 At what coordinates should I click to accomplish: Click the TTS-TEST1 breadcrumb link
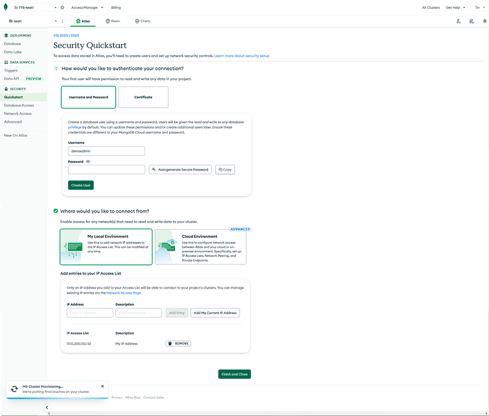(60, 36)
